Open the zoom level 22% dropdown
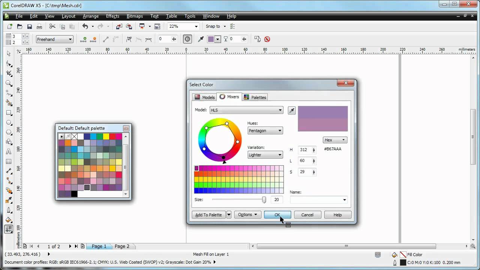Viewport: 480px width, 270px height. coord(196,26)
